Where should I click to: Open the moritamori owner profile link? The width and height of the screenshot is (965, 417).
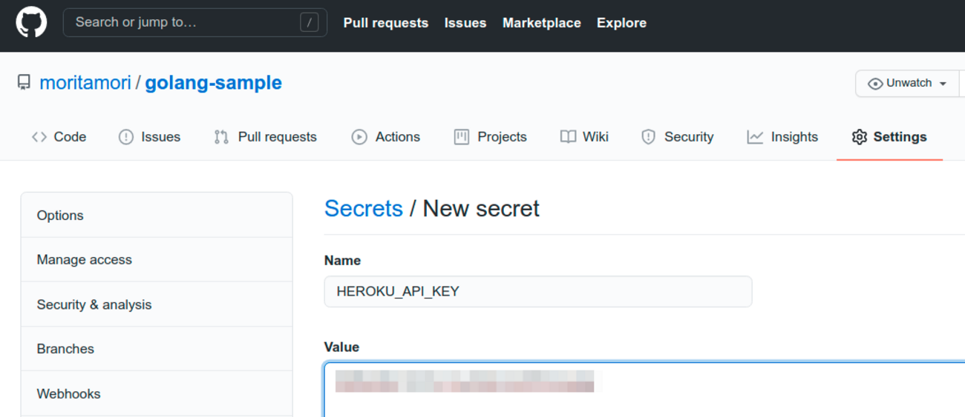click(85, 82)
